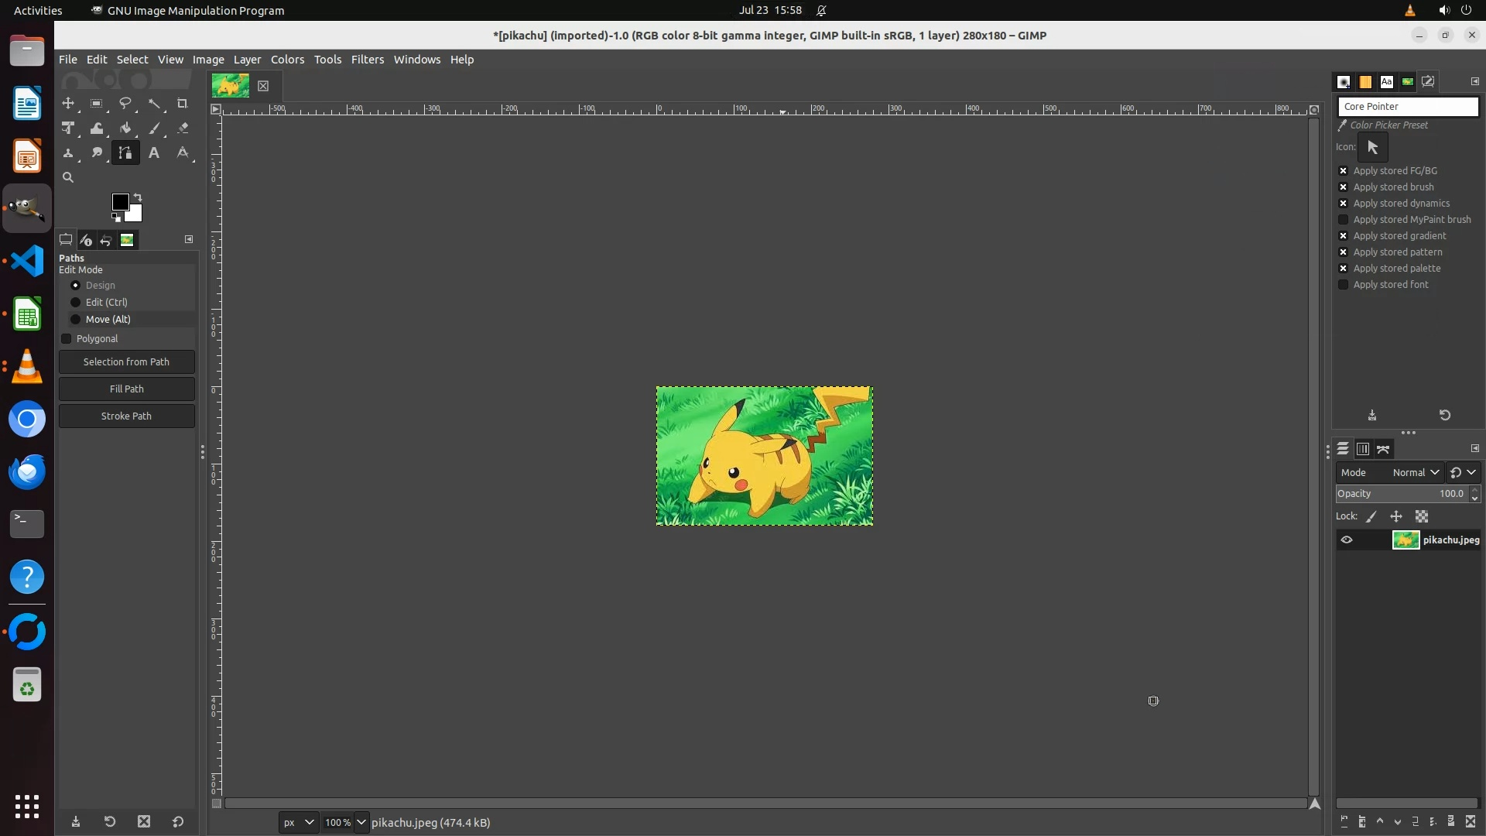
Task: Choose the Edit (Ctrl) radio option
Action: point(76,302)
